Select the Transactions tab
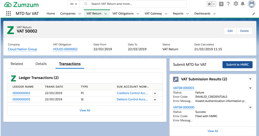Viewport: 259px width, 136px height. (x=70, y=64)
